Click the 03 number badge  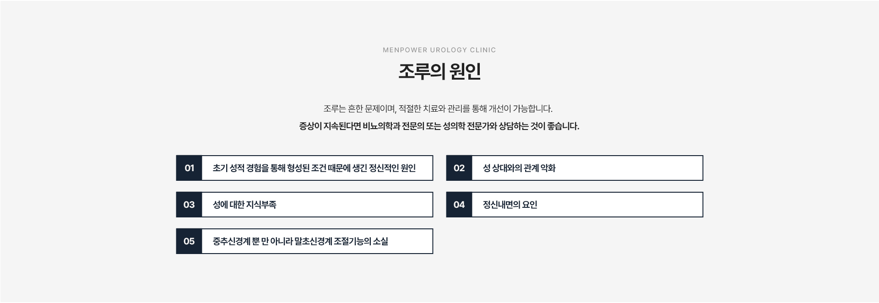pos(189,205)
